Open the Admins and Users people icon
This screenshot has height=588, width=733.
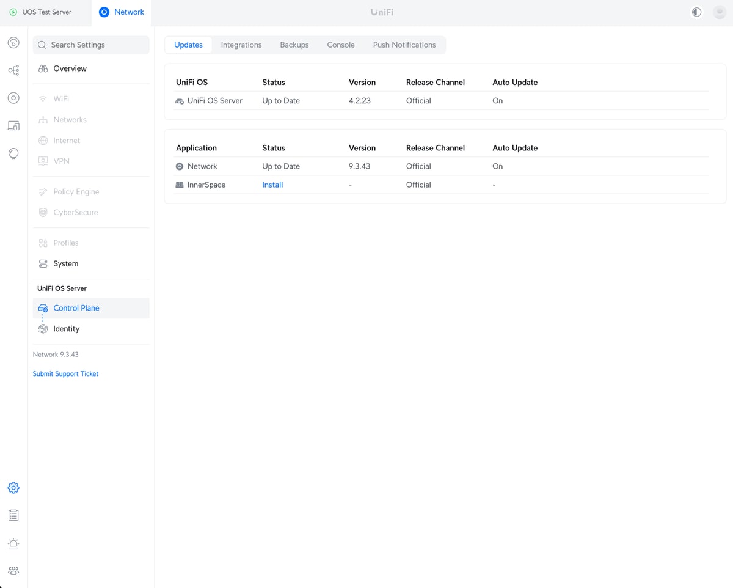(x=13, y=570)
